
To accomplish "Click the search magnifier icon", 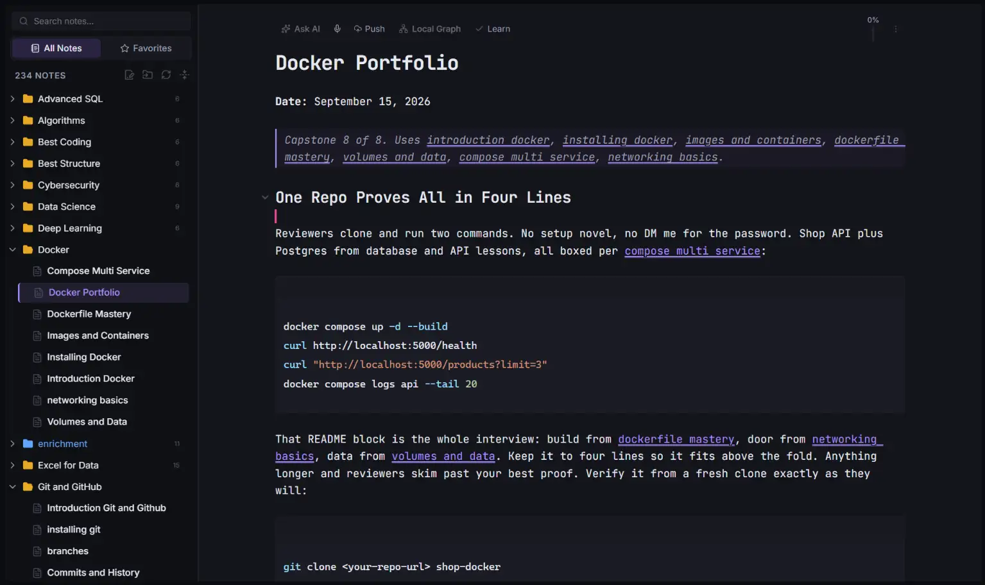I will click(x=23, y=21).
